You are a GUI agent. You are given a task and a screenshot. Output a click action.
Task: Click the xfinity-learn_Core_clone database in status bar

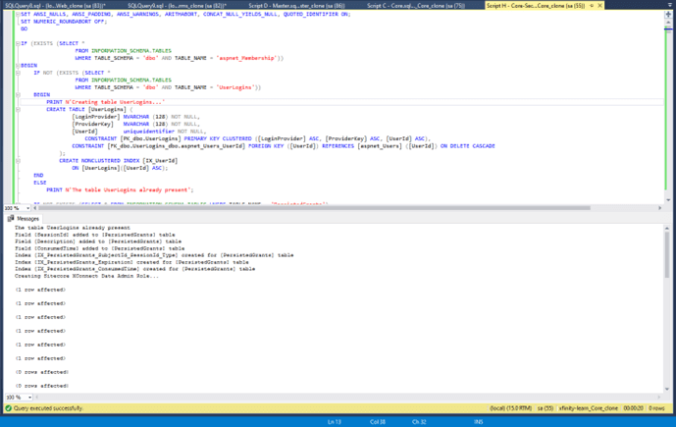[589, 407]
